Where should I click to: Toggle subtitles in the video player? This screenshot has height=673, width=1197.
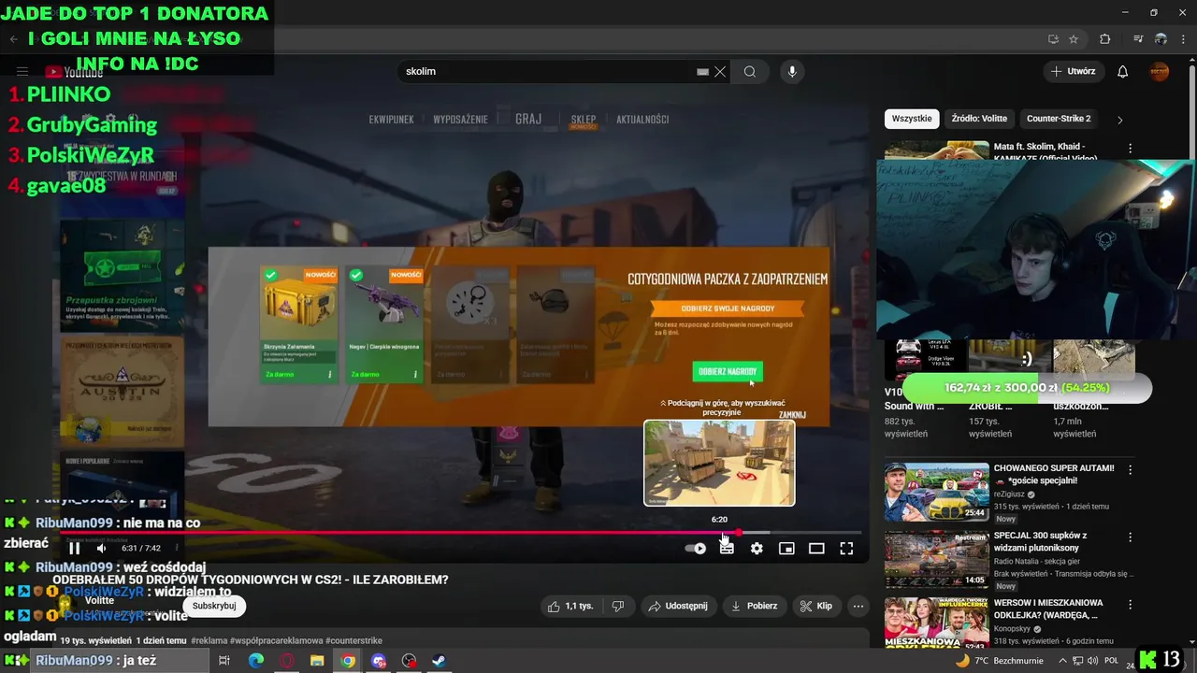pyautogui.click(x=727, y=549)
